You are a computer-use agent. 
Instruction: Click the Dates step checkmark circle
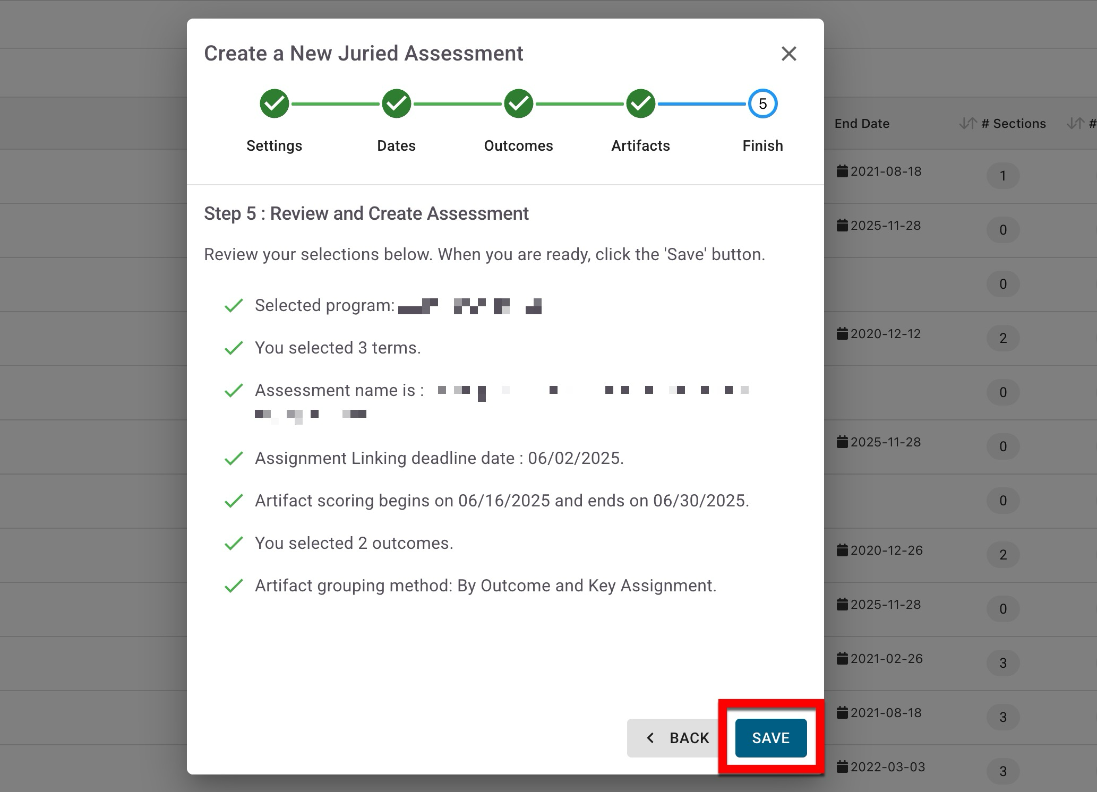click(396, 104)
